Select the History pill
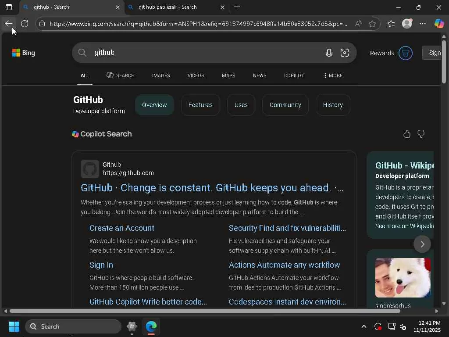The height and width of the screenshot is (337, 449). click(333, 105)
